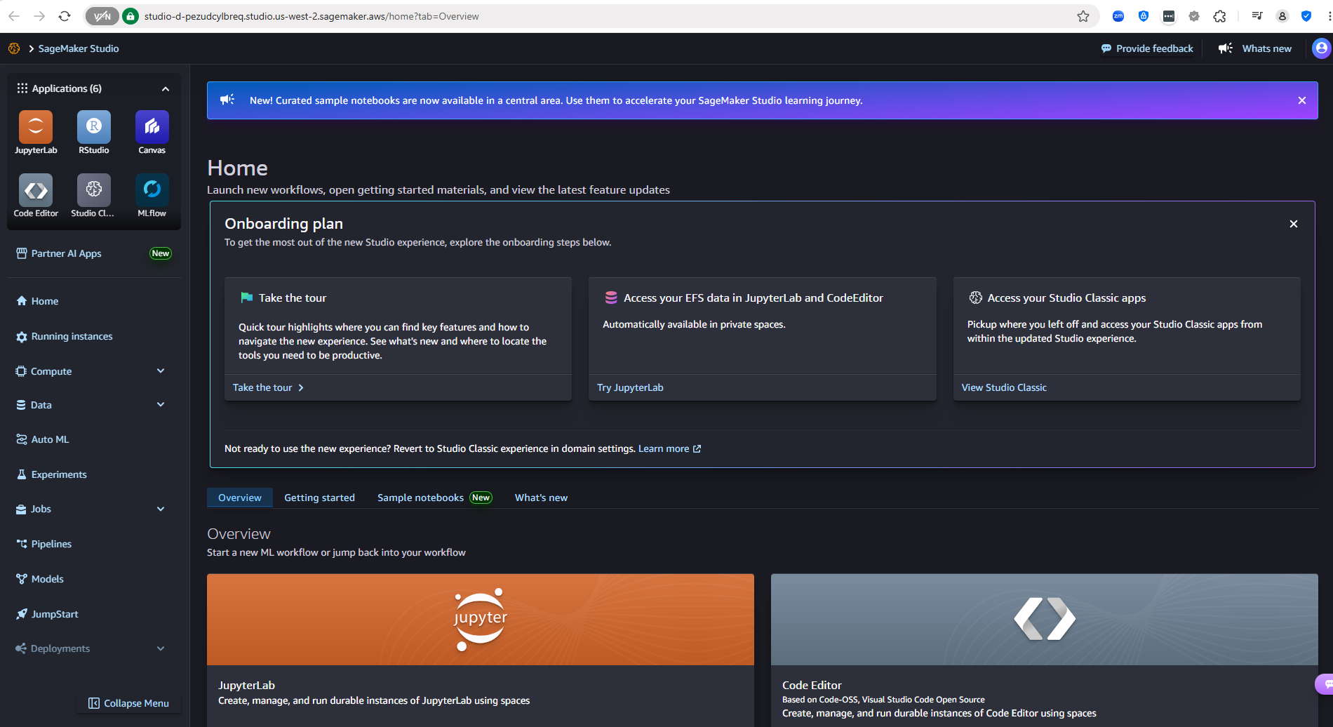Launch the MLflow application icon
Screen dimensions: 1333x727
[x=152, y=191]
